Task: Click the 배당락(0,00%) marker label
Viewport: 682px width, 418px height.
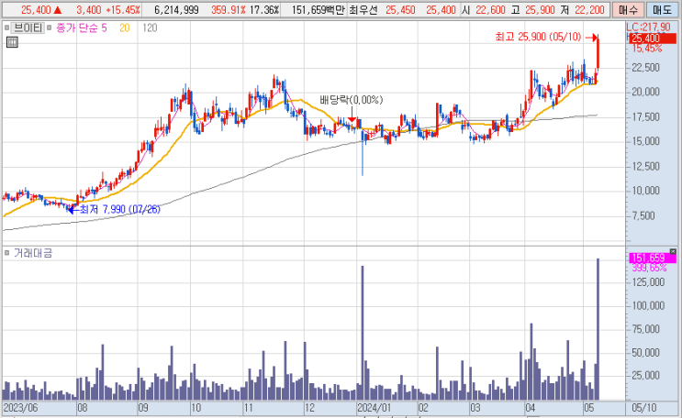Action: 352,100
